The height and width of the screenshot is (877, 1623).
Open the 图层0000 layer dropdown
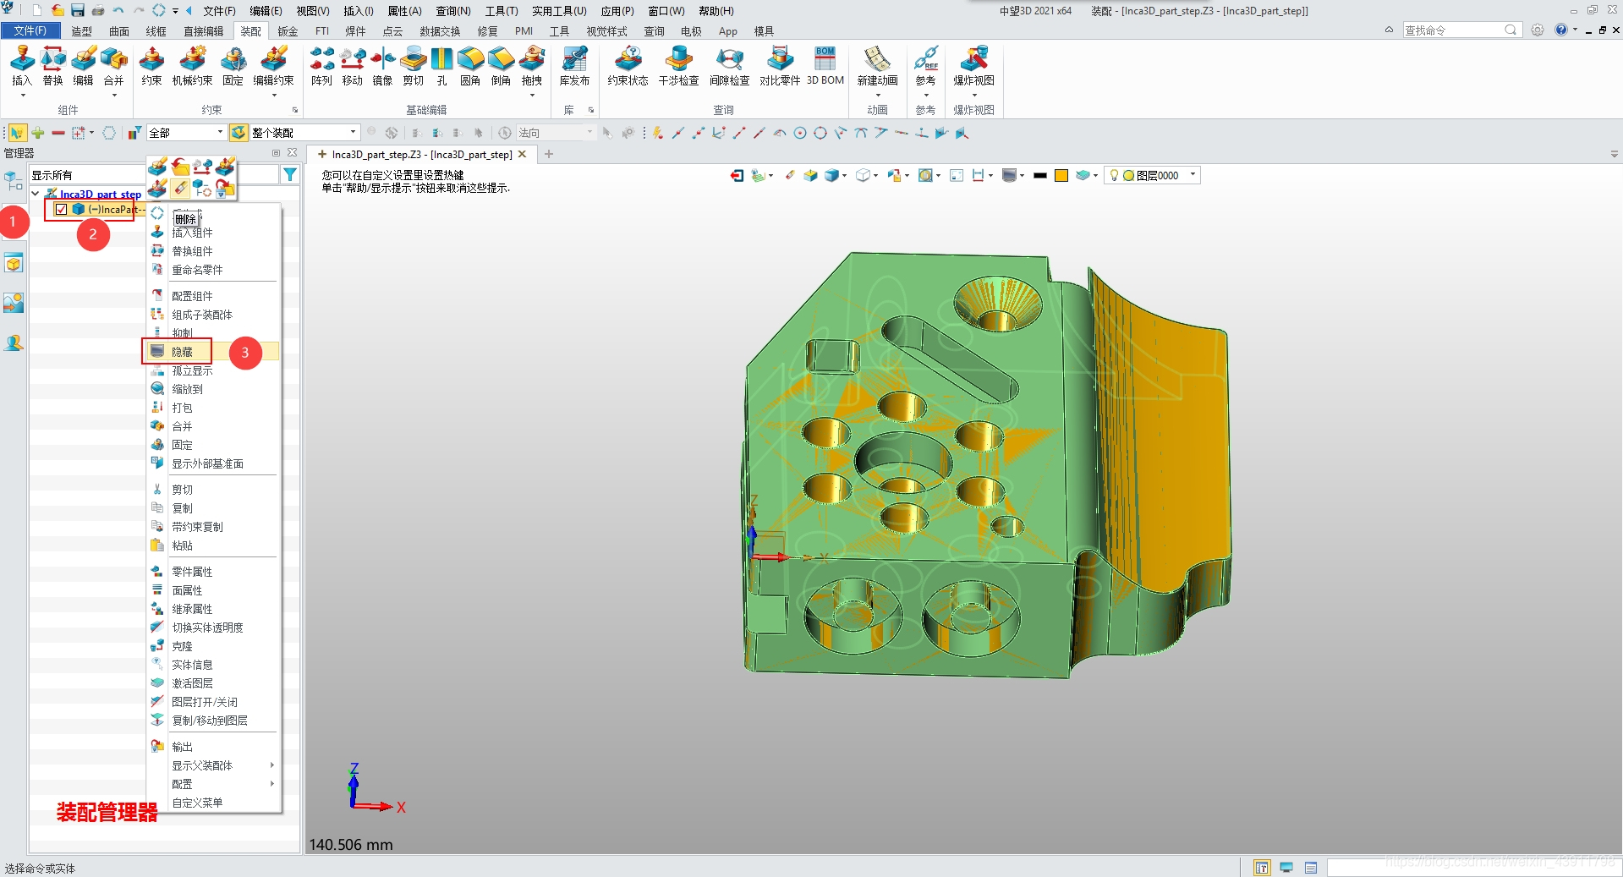click(1193, 175)
